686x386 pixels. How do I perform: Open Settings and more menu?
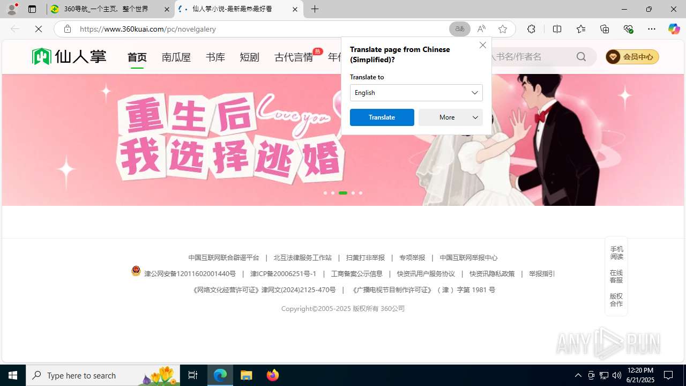652,29
